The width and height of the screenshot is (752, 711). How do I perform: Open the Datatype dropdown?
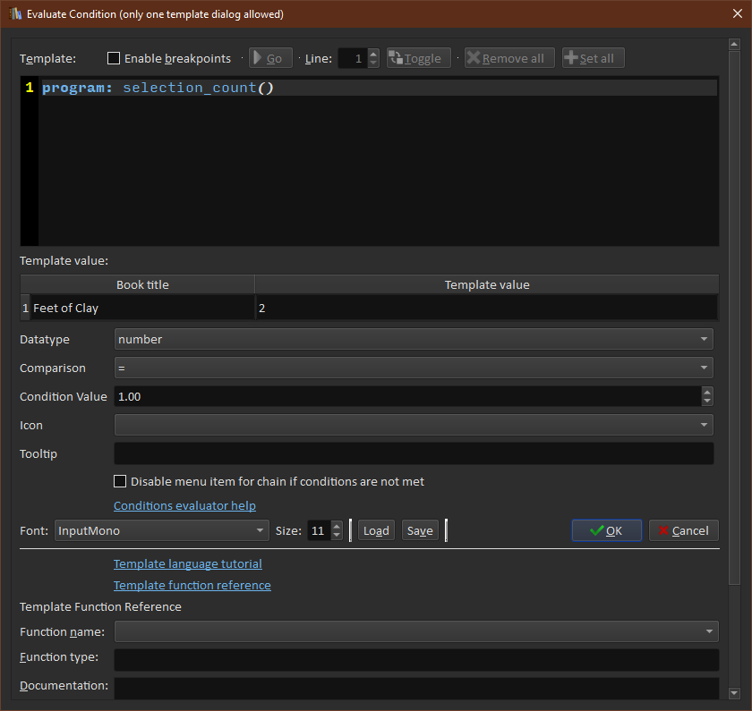[414, 339]
